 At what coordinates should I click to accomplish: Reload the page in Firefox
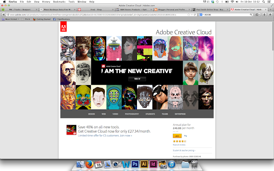tap(195, 15)
